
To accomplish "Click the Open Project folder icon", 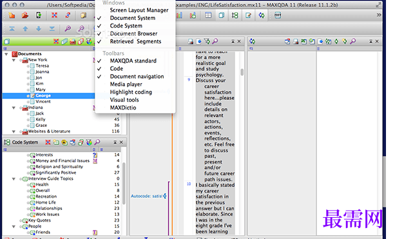I will tap(25, 15).
